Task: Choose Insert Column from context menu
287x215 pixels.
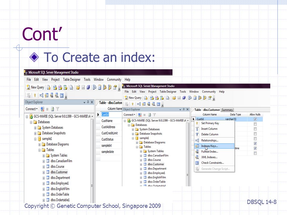Action: tap(214, 129)
